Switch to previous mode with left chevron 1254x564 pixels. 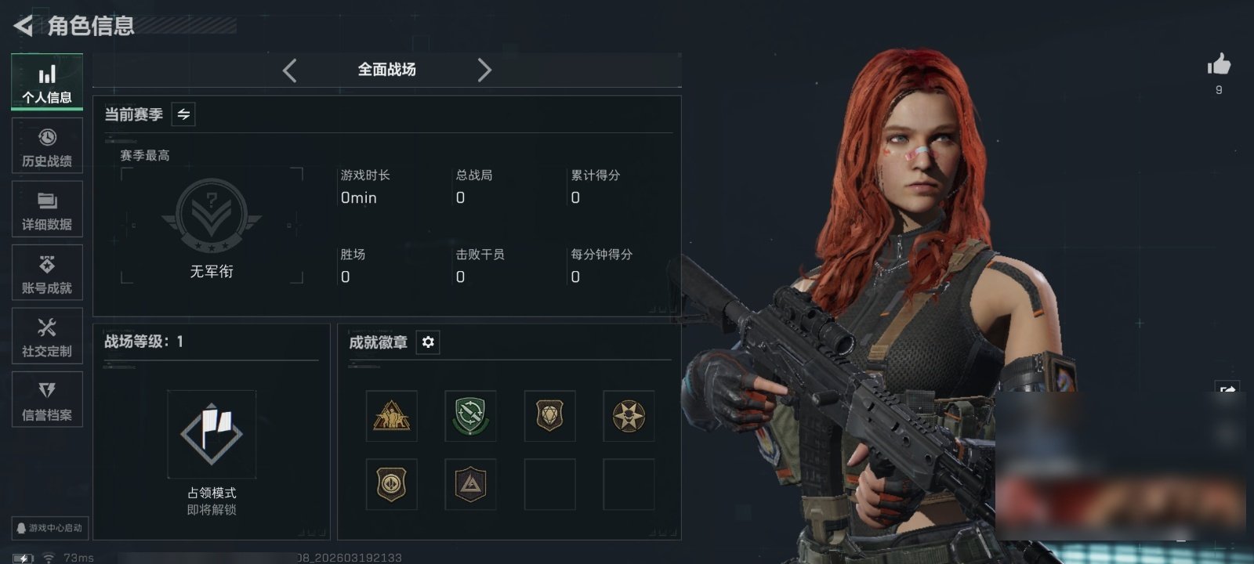pyautogui.click(x=289, y=70)
